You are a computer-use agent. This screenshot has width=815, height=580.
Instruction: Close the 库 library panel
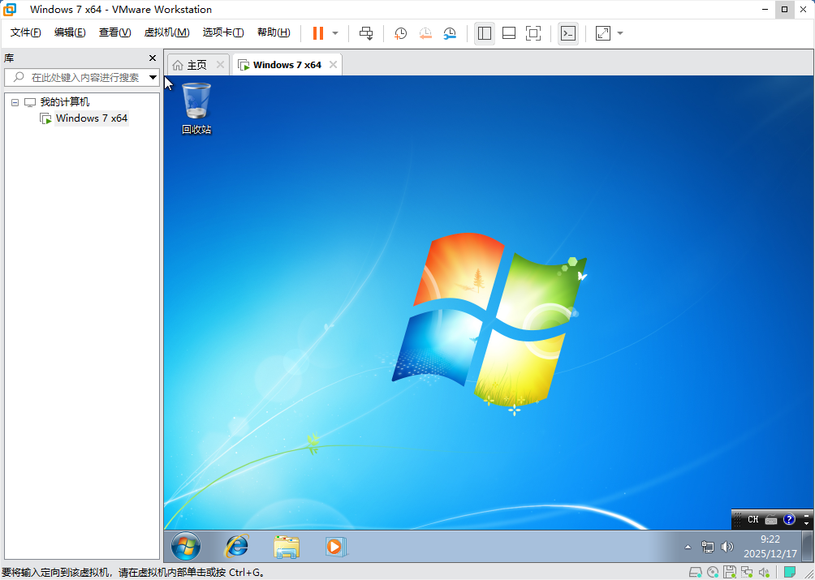click(x=153, y=58)
